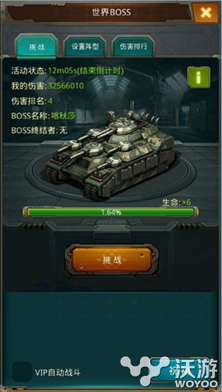Click the green BOSS health bar
222x392 pixels.
tap(111, 212)
